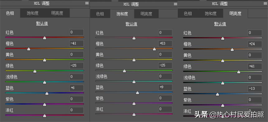The width and height of the screenshot is (268, 122).
Task: Switch to 饱和度 tab in the Hue panel
Action: coord(33,13)
